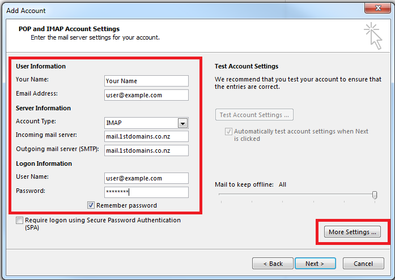Cancel the account setup
The width and height of the screenshot is (395, 280).
pos(363,264)
